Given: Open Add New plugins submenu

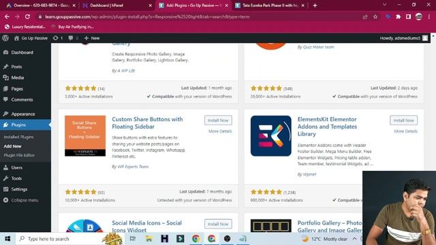Looking at the screenshot, I should [x=12, y=146].
